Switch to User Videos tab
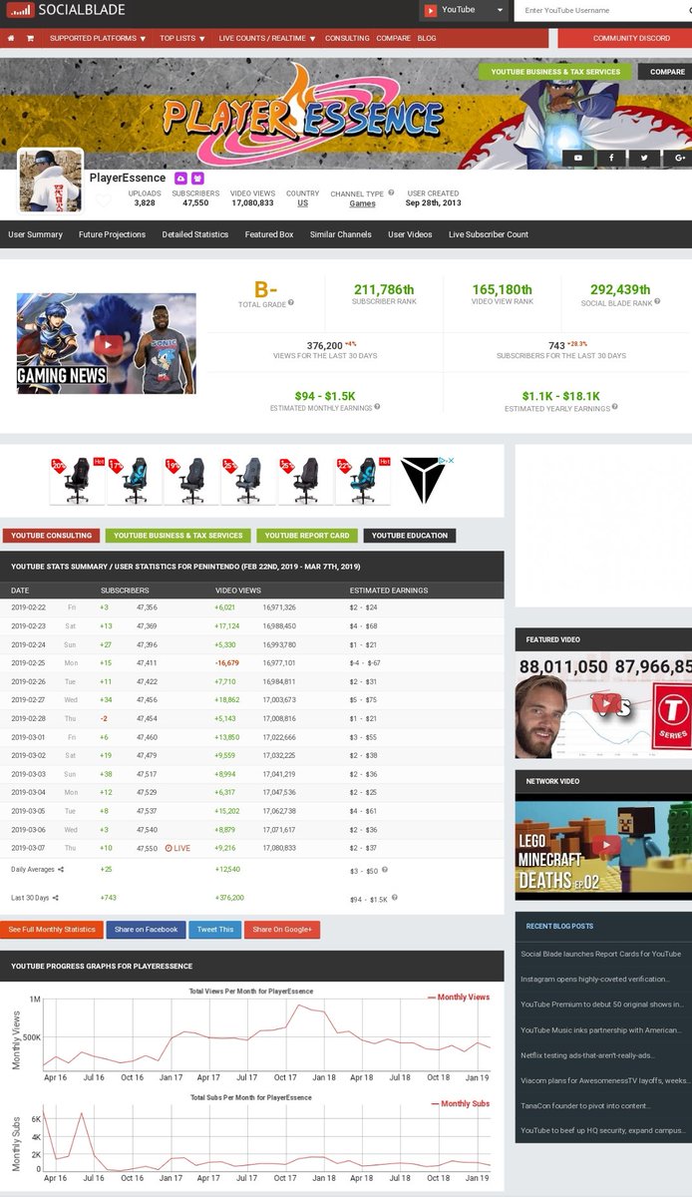 click(x=410, y=234)
